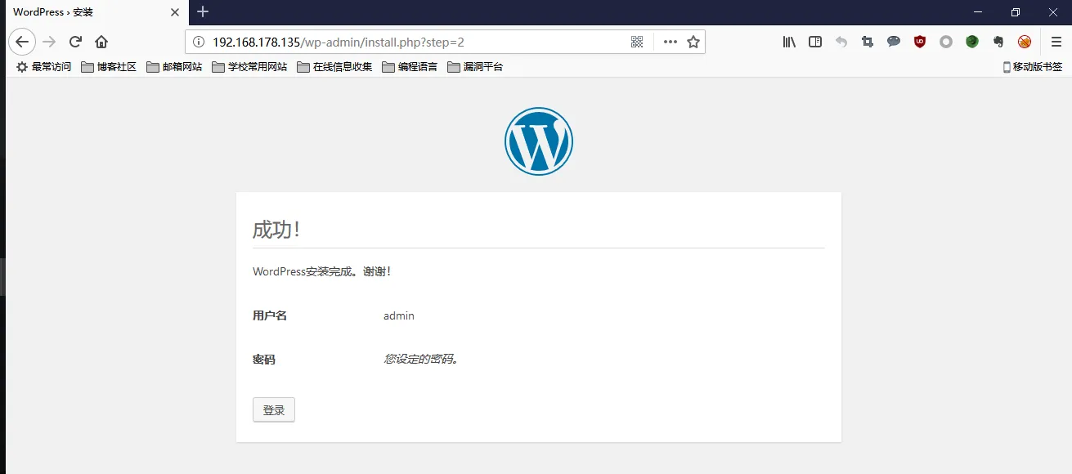The width and height of the screenshot is (1072, 474).
Task: Close the WordPress 安装 tab
Action: 174,12
